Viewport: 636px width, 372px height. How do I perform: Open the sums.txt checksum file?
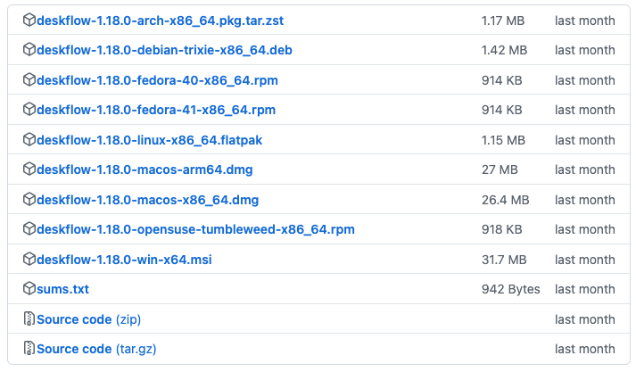[62, 289]
